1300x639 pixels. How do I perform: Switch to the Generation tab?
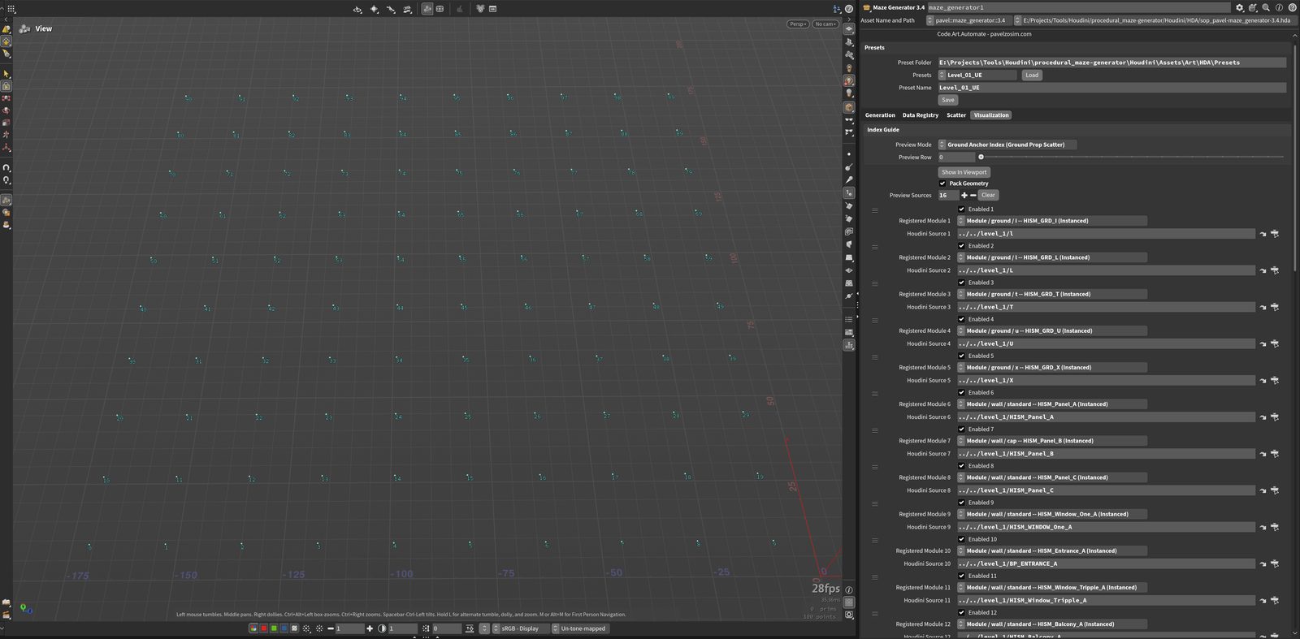(880, 115)
